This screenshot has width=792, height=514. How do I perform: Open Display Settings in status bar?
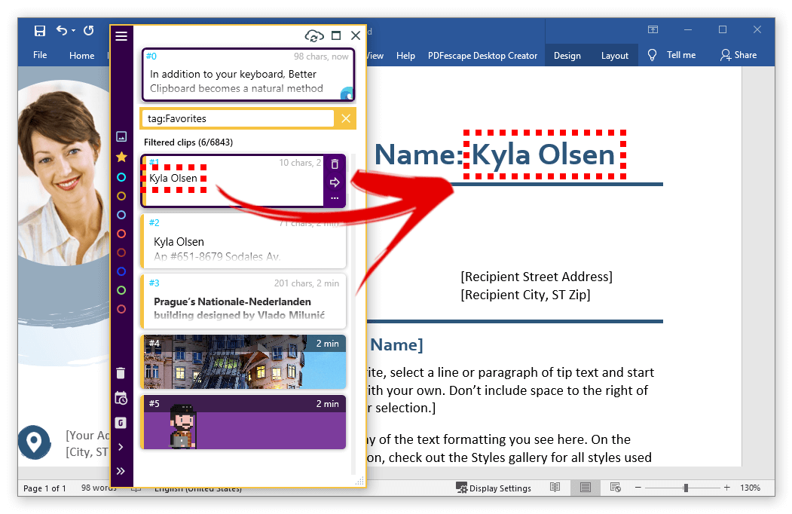pyautogui.click(x=494, y=488)
